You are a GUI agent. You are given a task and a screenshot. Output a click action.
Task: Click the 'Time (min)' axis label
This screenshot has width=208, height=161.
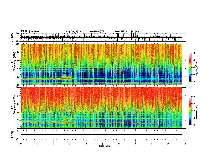tap(105, 146)
